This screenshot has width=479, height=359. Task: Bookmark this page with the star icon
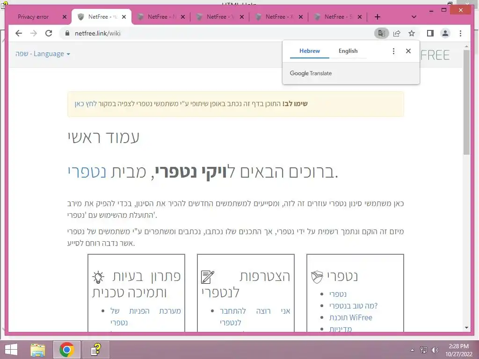(x=412, y=33)
